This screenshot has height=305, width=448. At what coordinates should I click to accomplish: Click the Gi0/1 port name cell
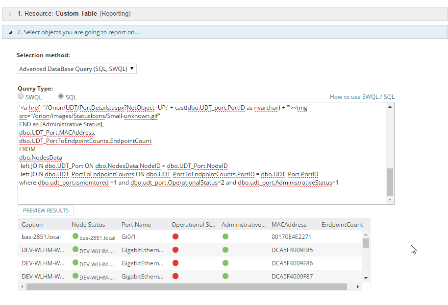128,237
